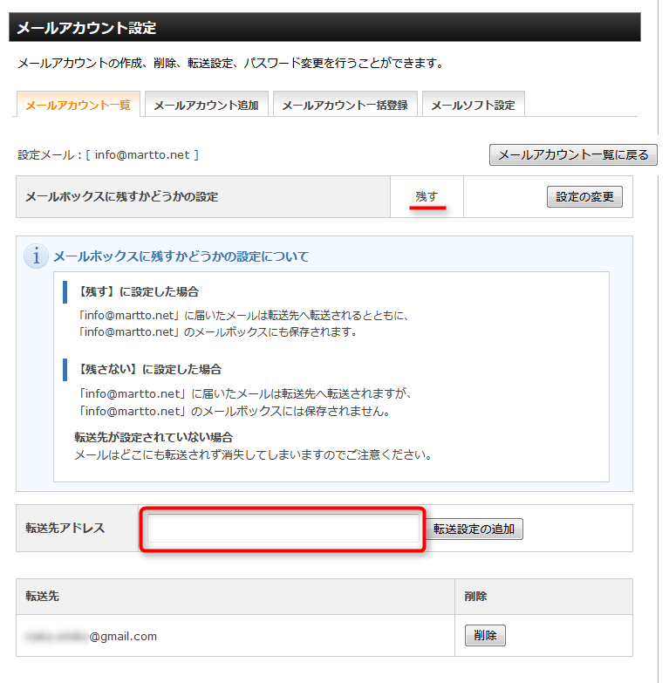Switch to メールアカウント一覧 tab
The width and height of the screenshot is (669, 683).
point(78,105)
